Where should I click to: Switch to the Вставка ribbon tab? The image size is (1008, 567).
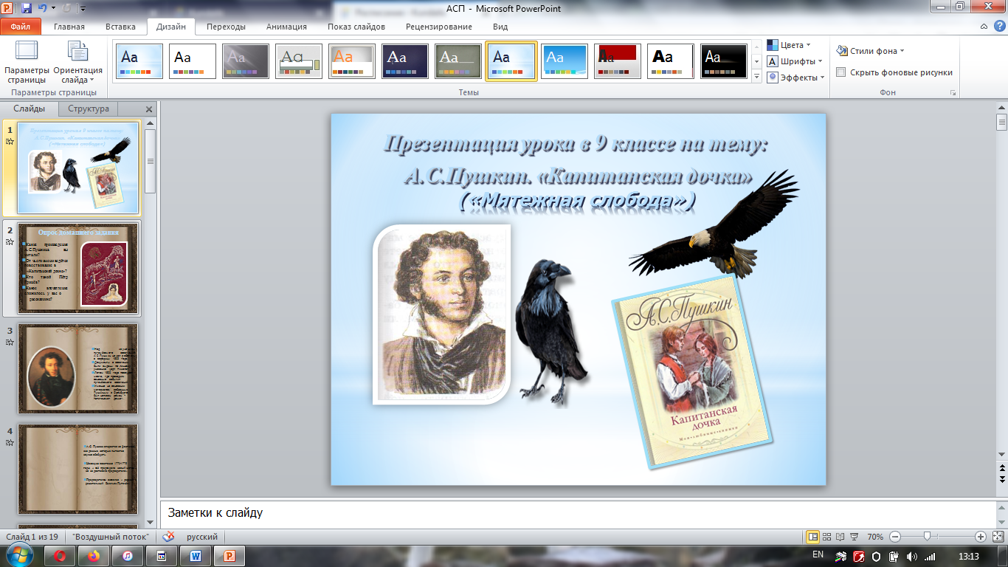(x=120, y=27)
